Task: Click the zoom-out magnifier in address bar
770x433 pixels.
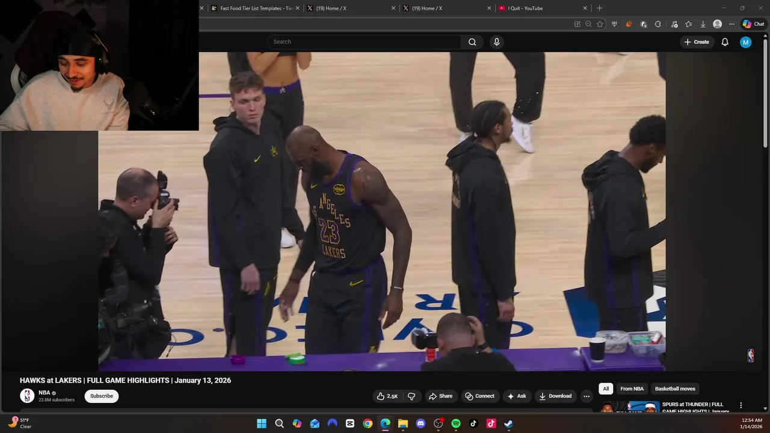Action: [588, 24]
